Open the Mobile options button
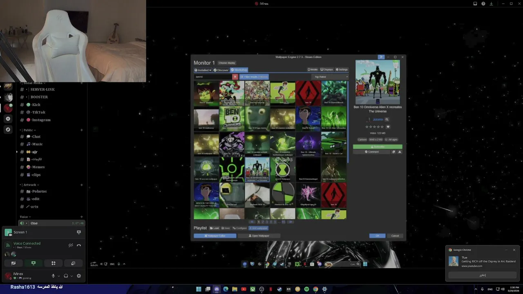 [x=313, y=69]
